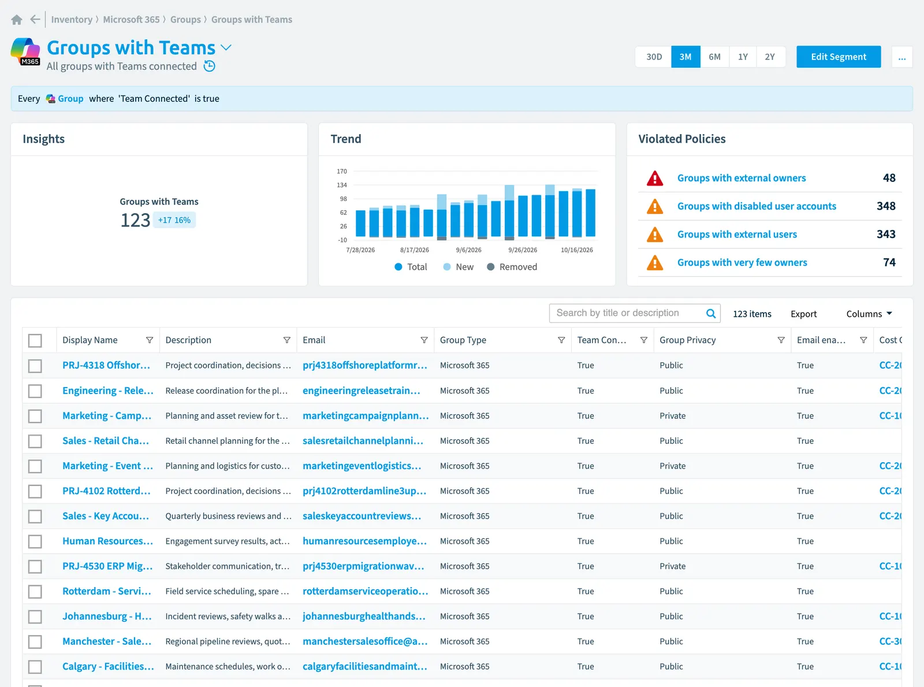Open the more options ellipsis menu
This screenshot has width=924, height=687.
pyautogui.click(x=902, y=57)
